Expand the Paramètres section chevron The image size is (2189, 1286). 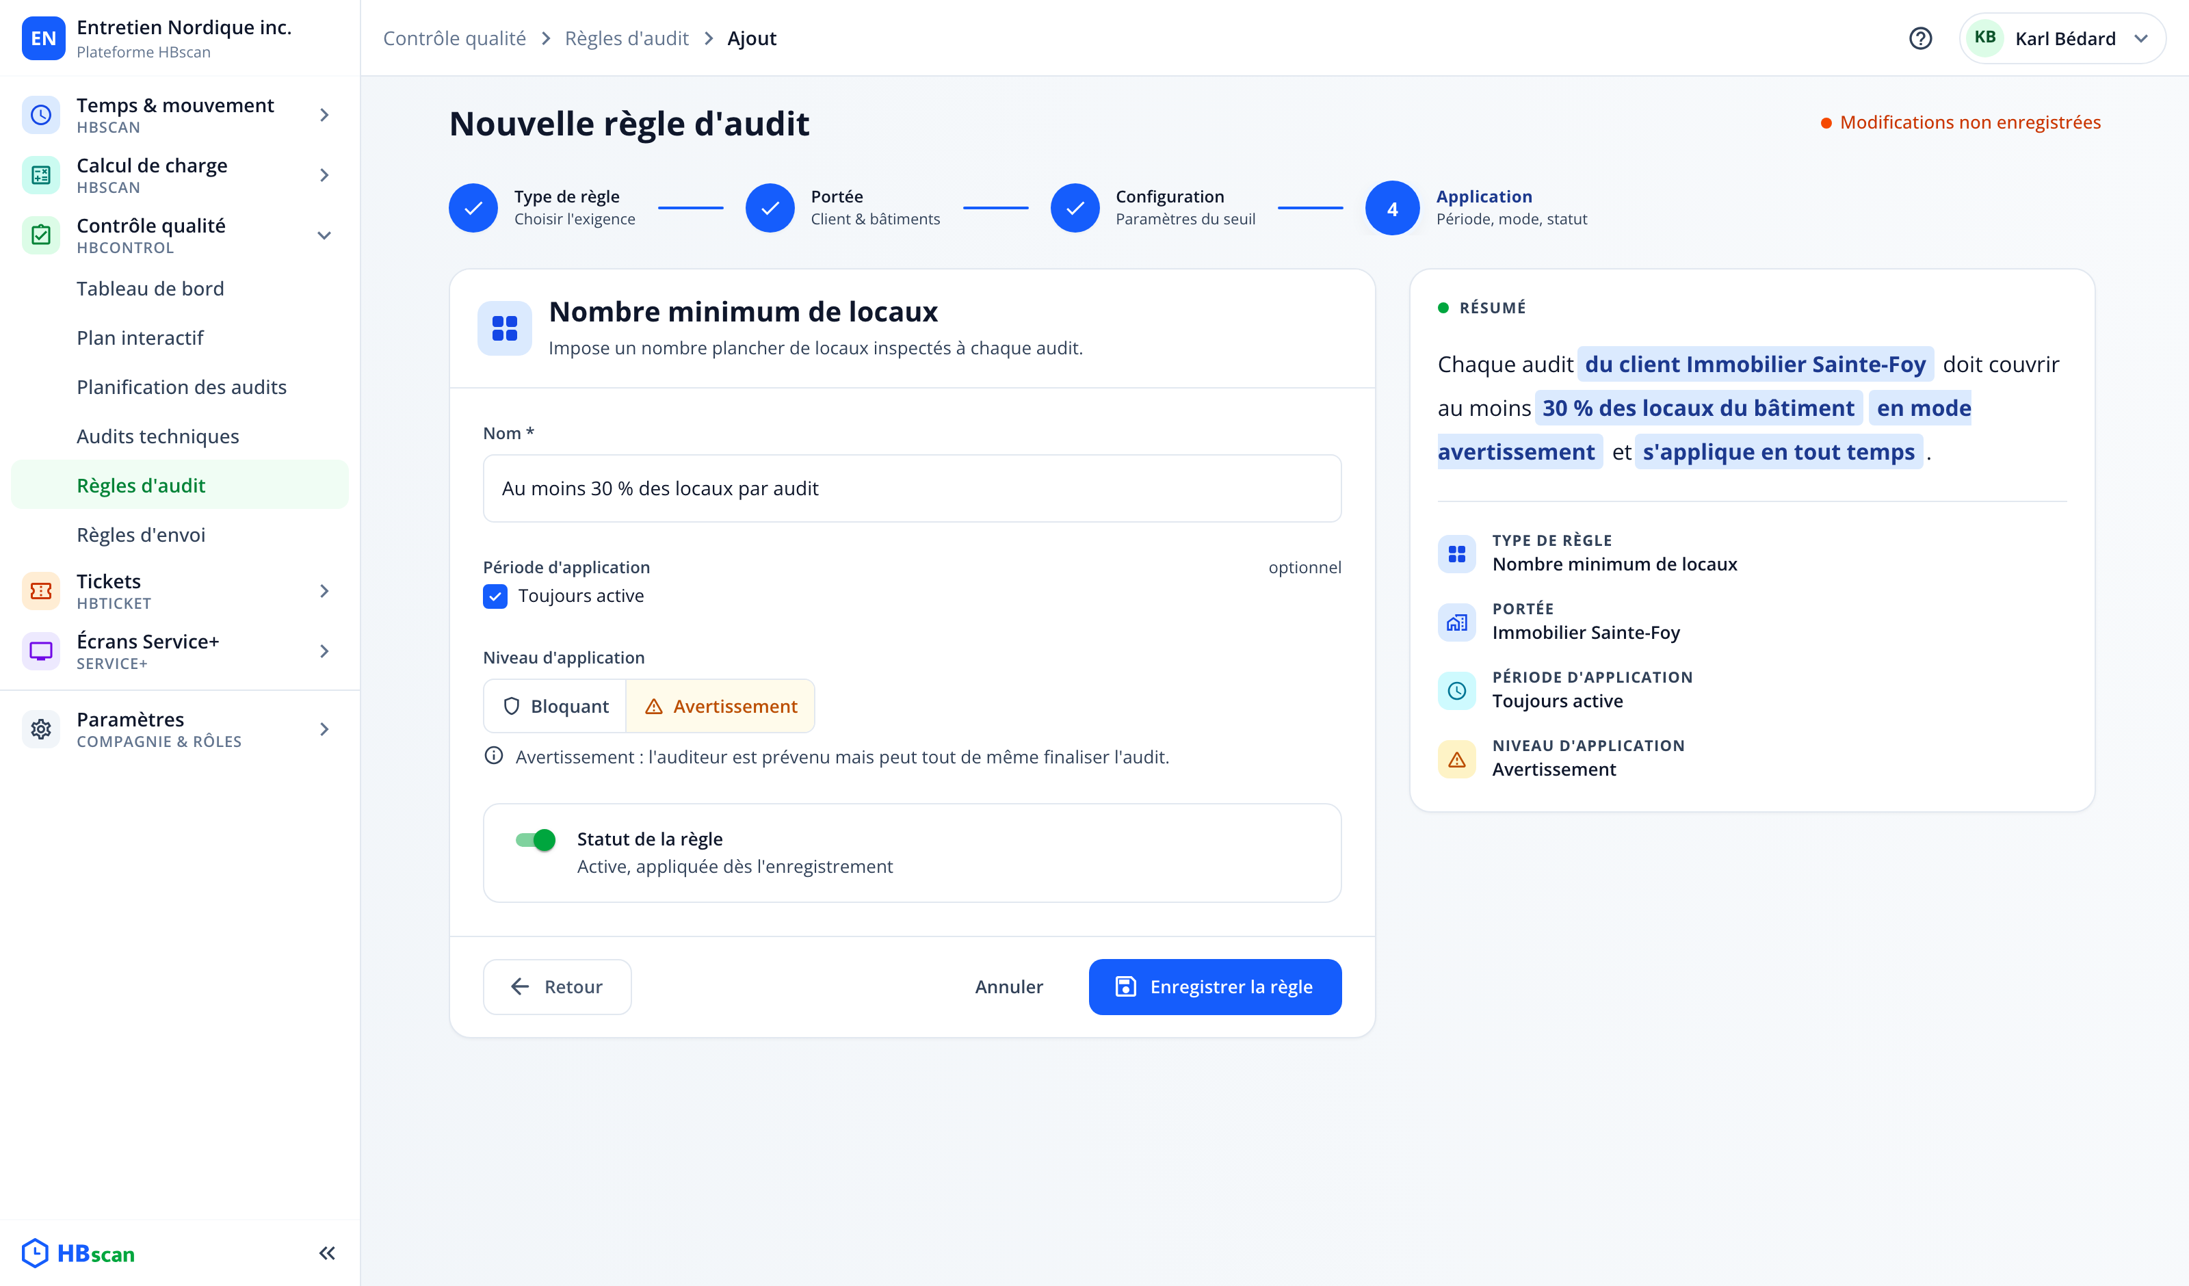[324, 729]
